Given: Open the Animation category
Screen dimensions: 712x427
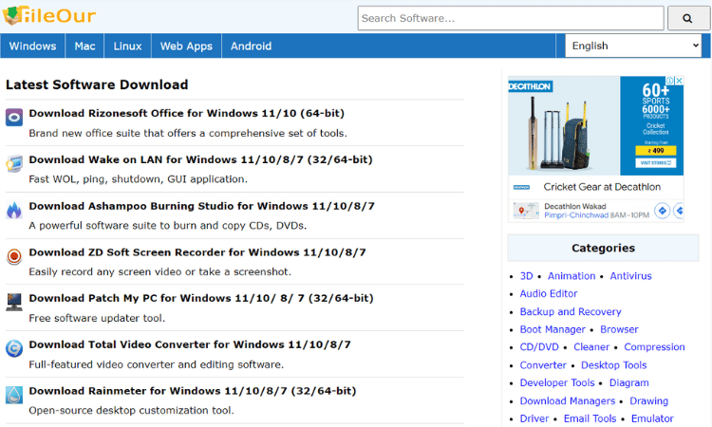Looking at the screenshot, I should (x=571, y=276).
